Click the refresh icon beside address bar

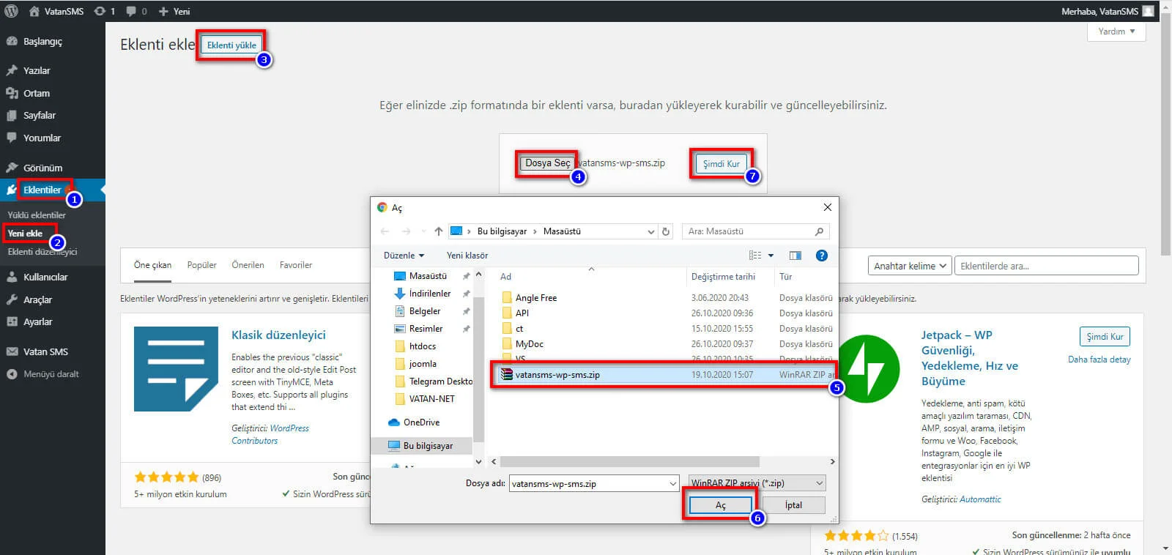tap(666, 231)
